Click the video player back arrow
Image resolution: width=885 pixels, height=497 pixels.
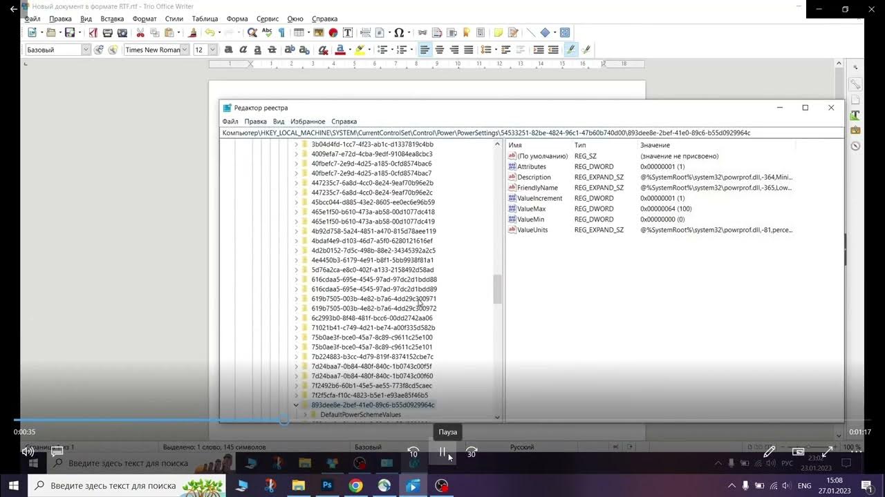pos(13,9)
